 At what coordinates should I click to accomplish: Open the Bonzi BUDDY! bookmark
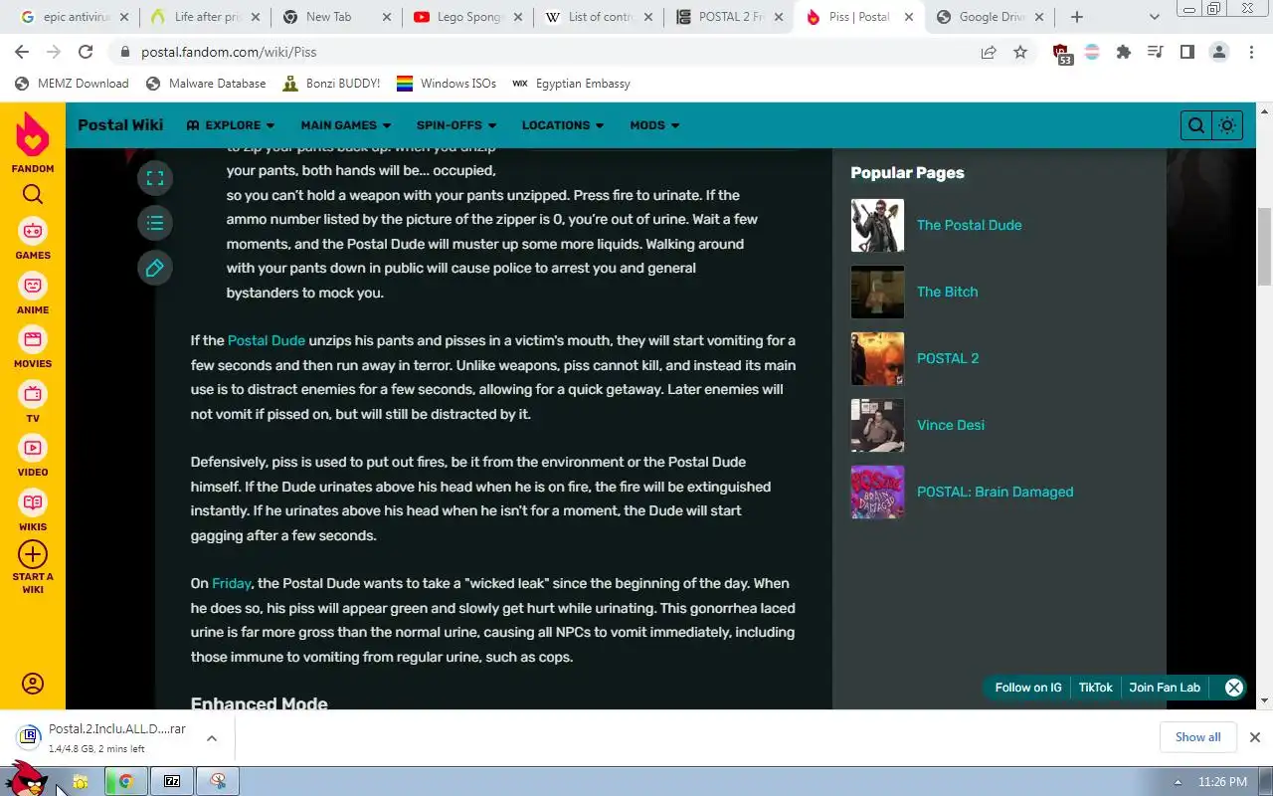(x=331, y=84)
